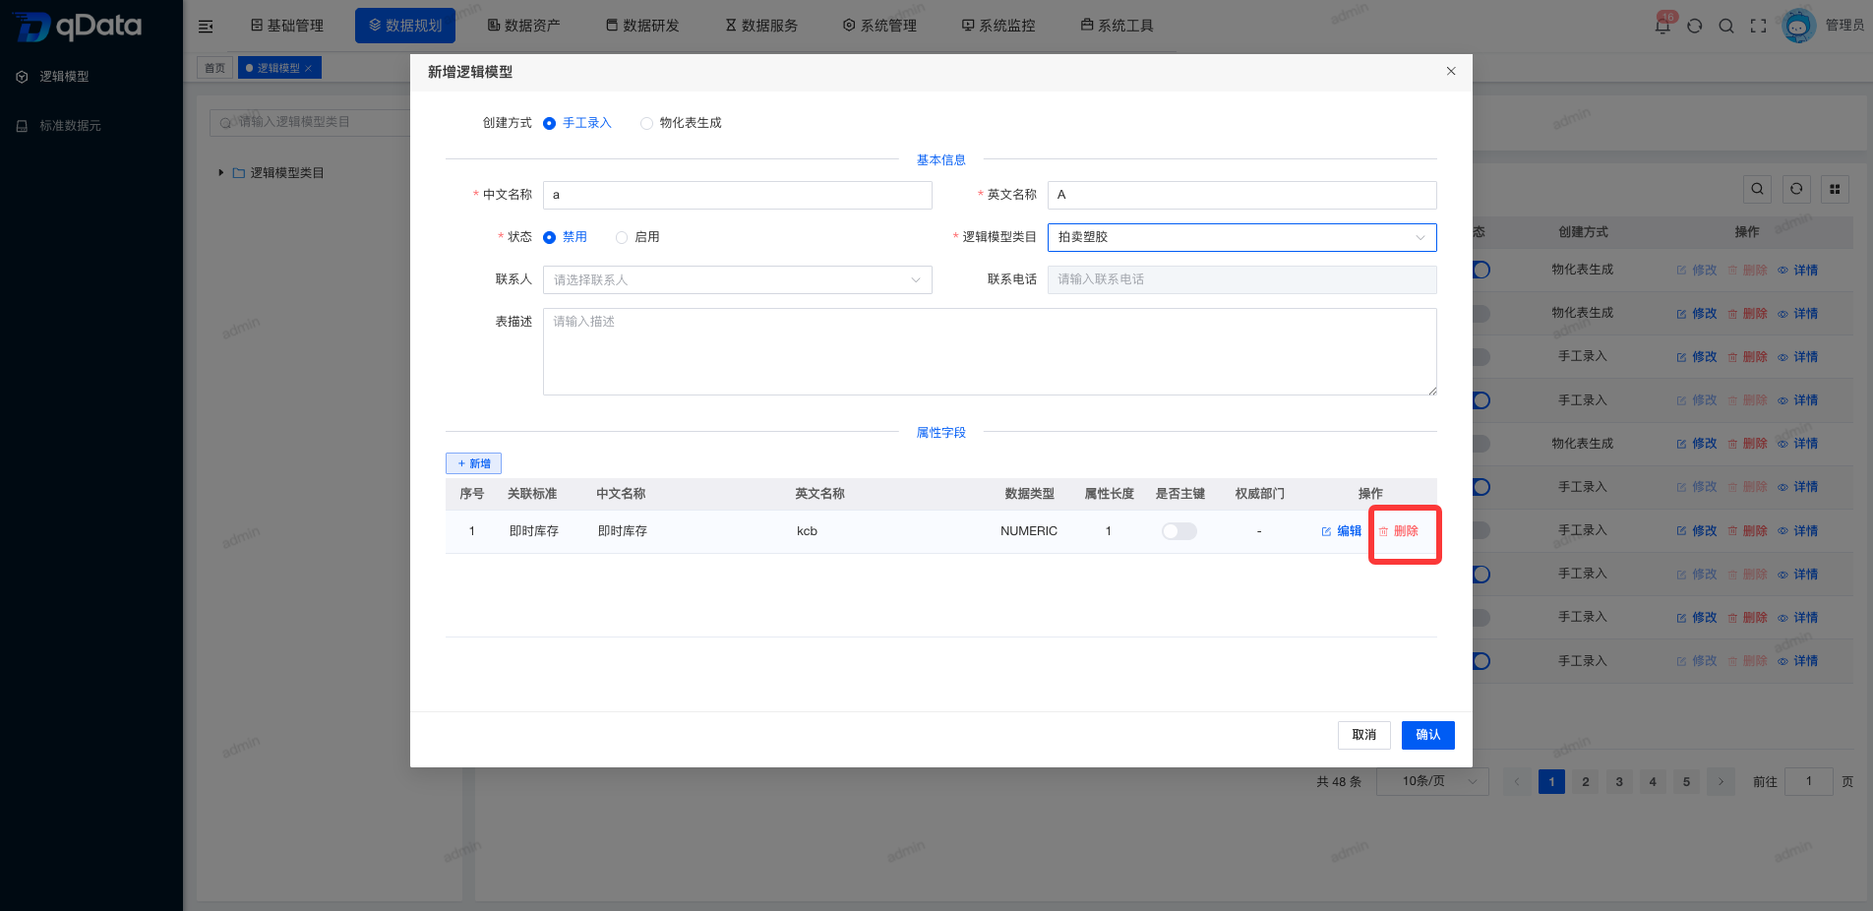Click the administrator avatar
This screenshot has width=1873, height=911.
1798,26
